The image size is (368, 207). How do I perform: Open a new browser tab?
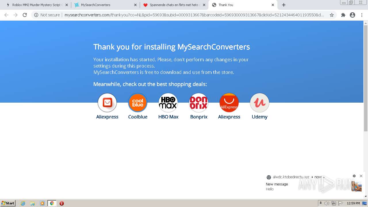coord(284,5)
